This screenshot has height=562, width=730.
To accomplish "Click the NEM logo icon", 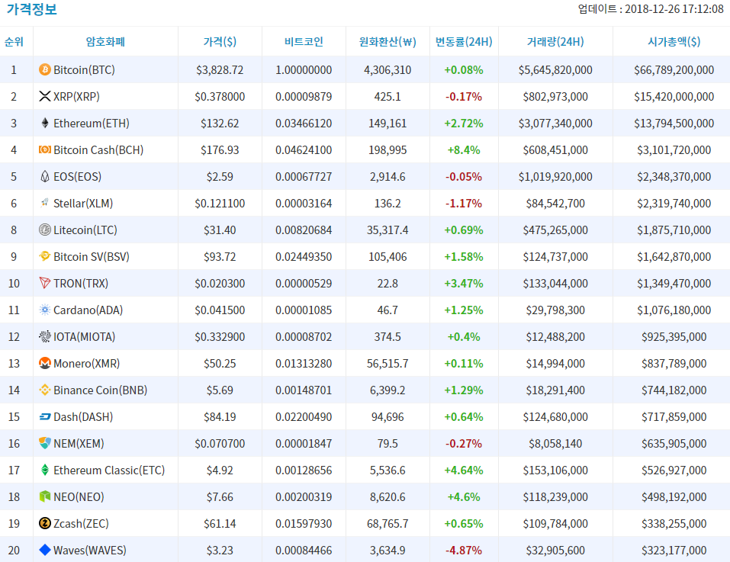I will (x=45, y=443).
